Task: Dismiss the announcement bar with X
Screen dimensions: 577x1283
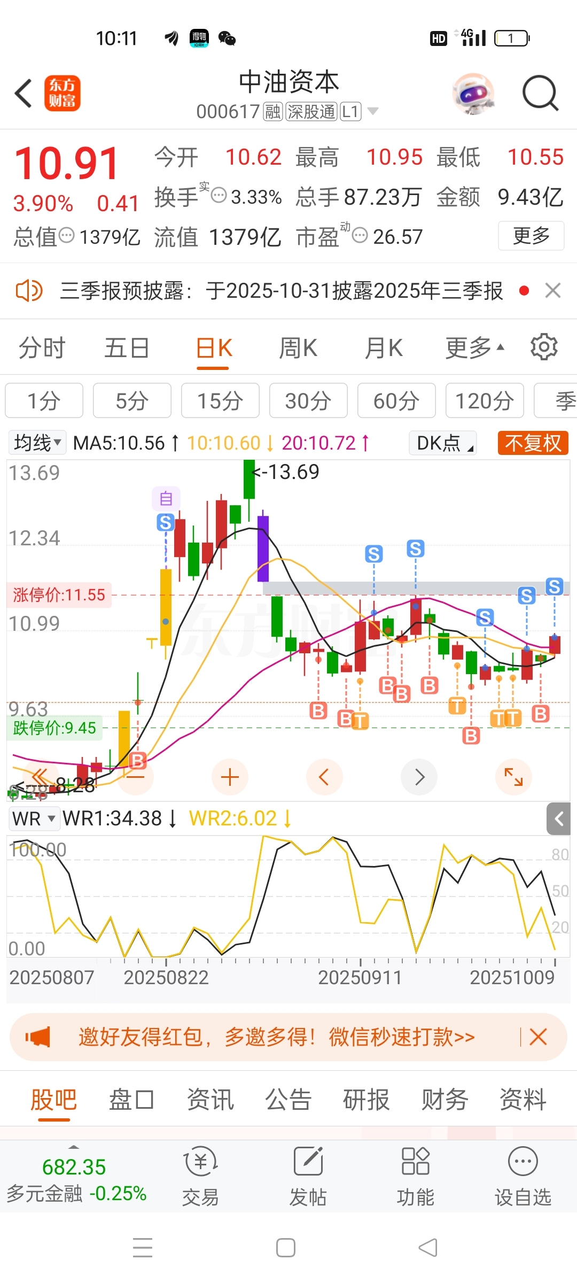Action: click(x=553, y=291)
